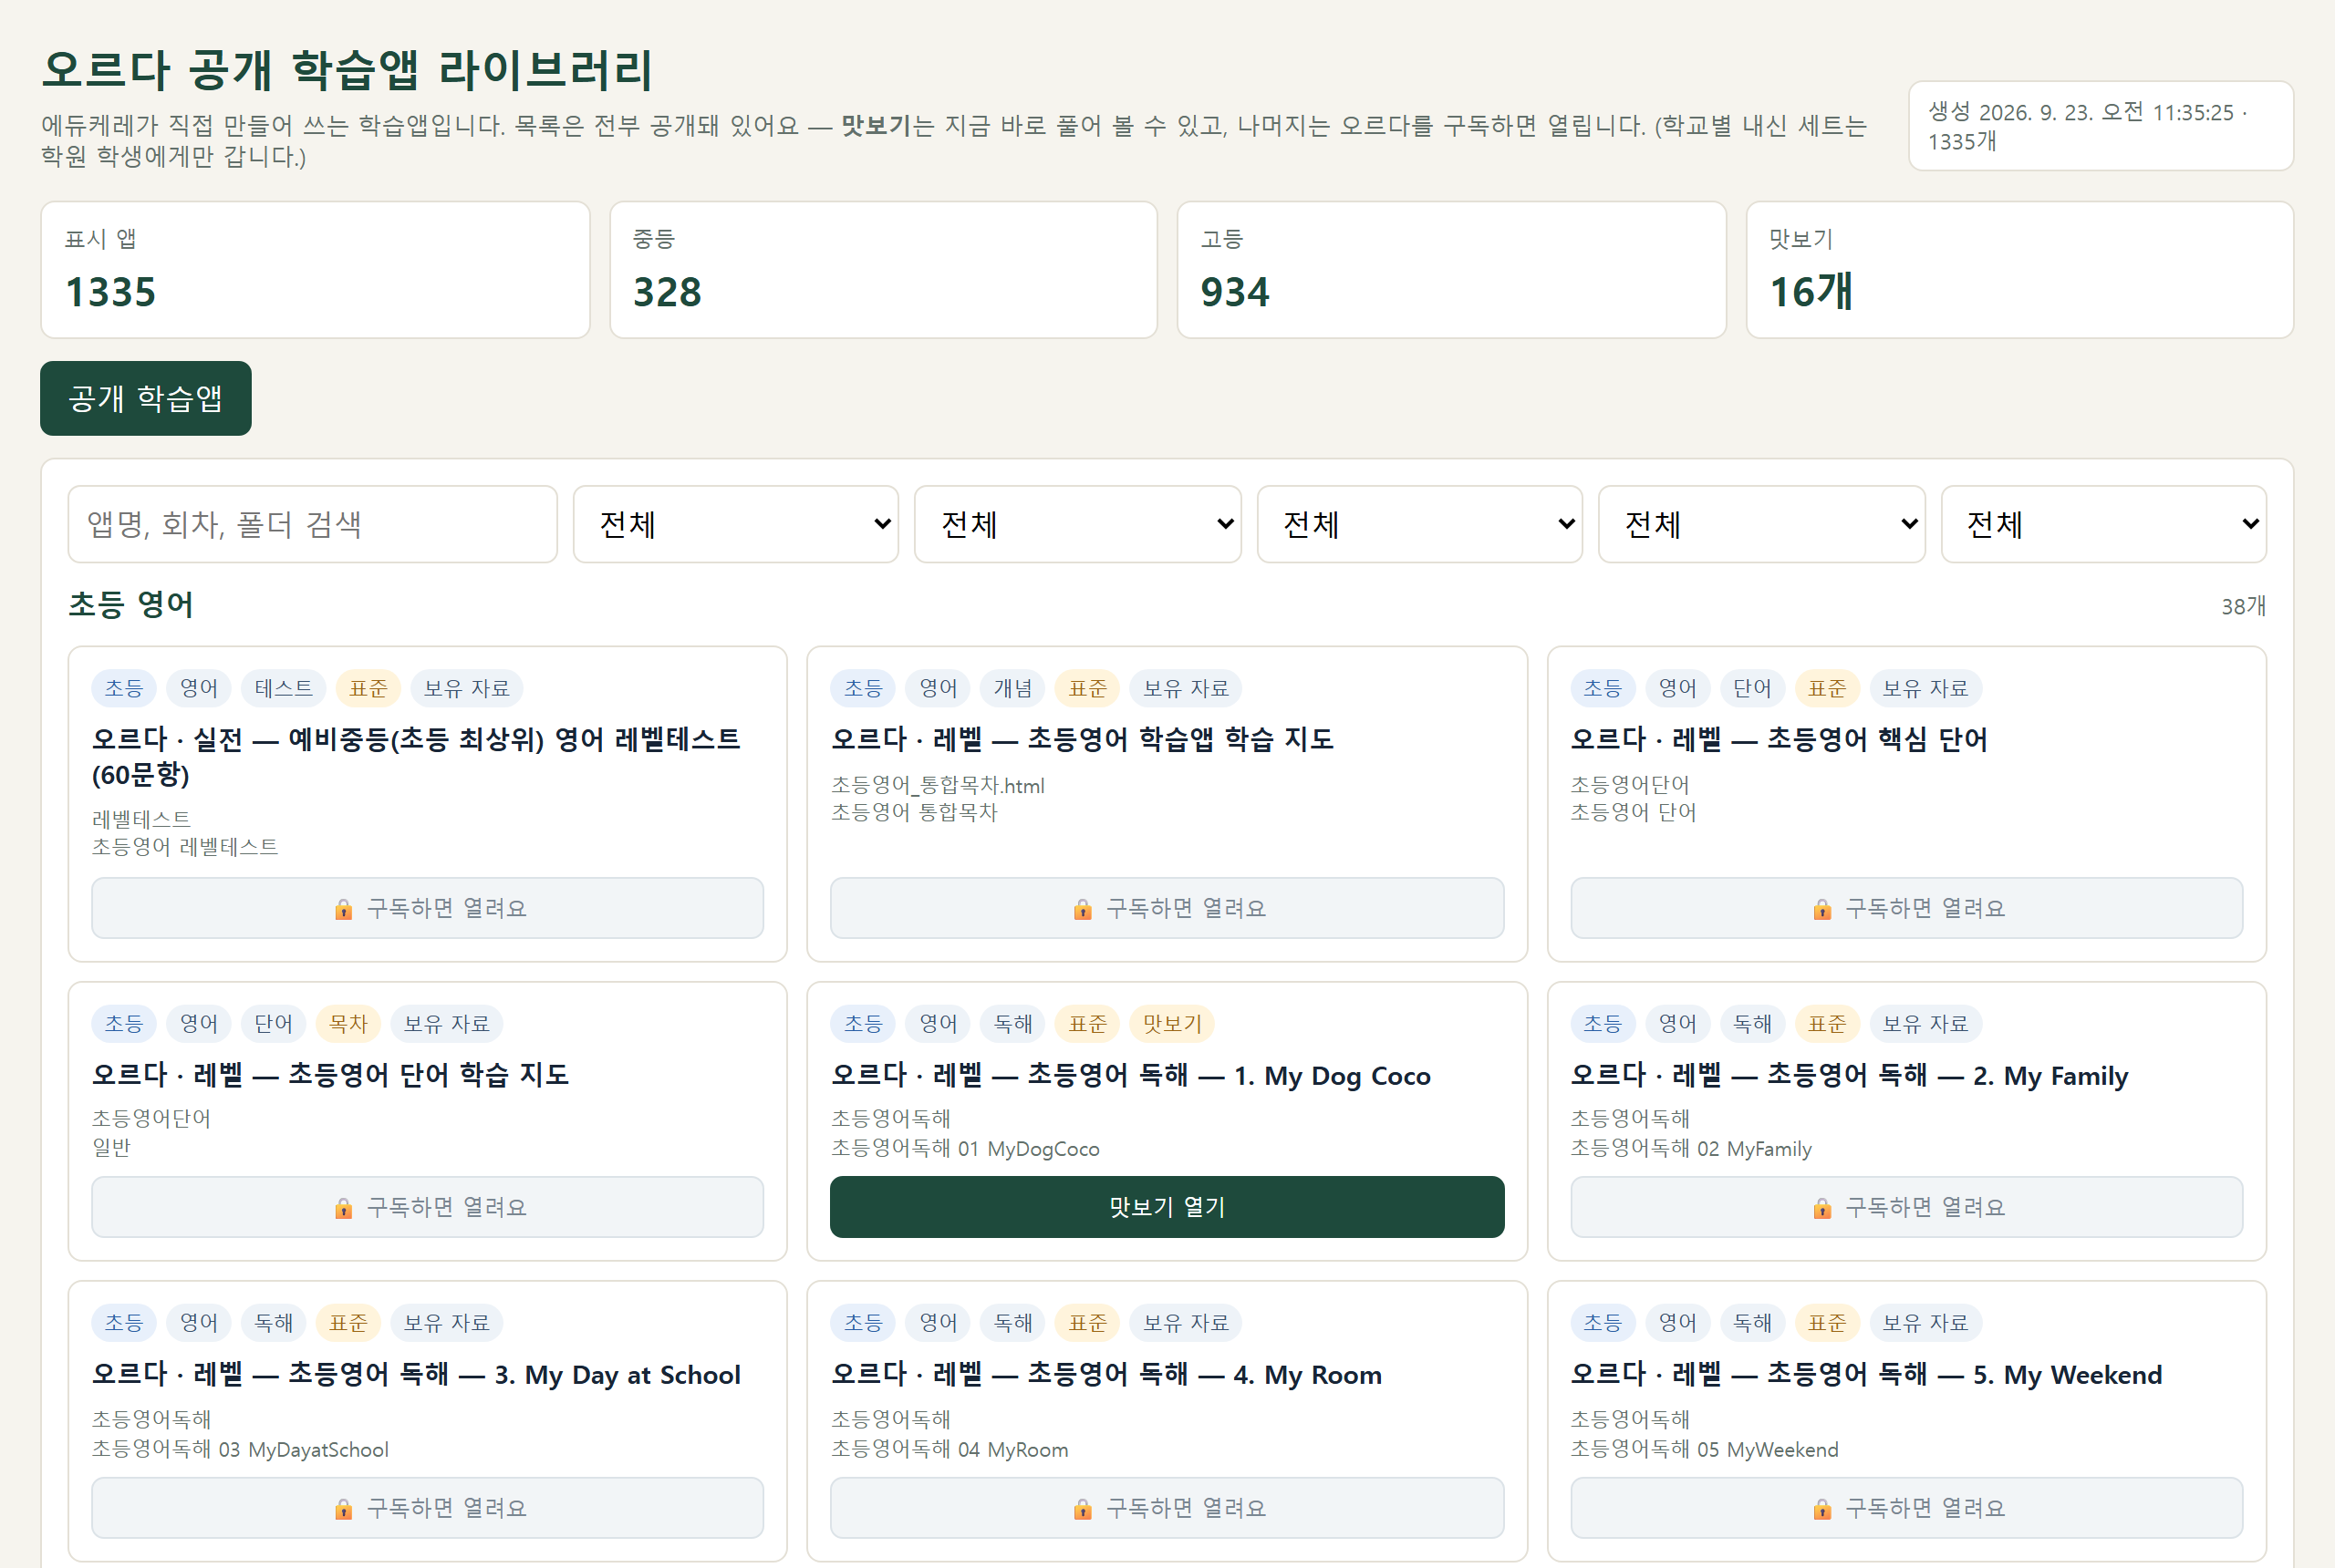Click the 초등영어독해 02 MyFamily folder text
The image size is (2335, 1568).
click(1691, 1148)
